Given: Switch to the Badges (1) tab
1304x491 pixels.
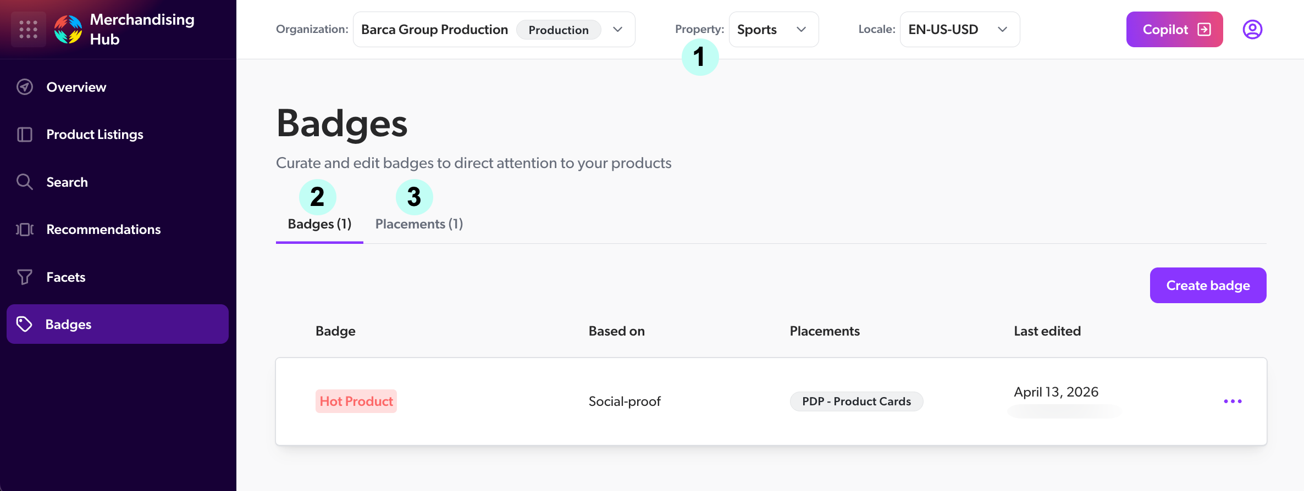Looking at the screenshot, I should [x=319, y=224].
